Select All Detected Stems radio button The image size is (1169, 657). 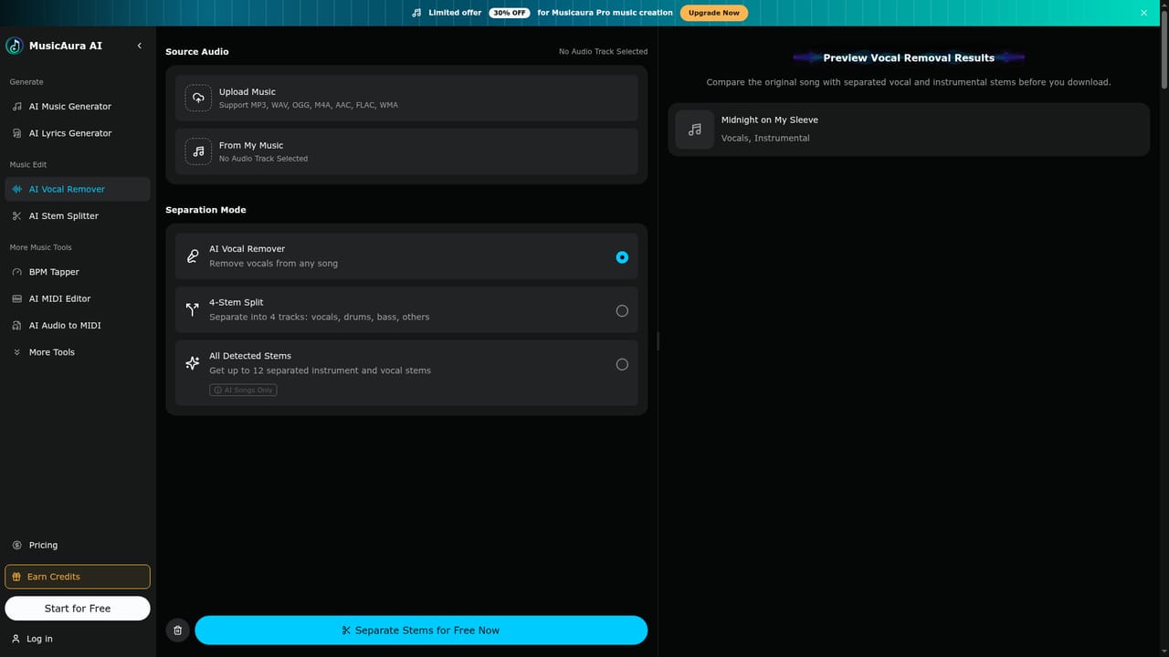(622, 364)
